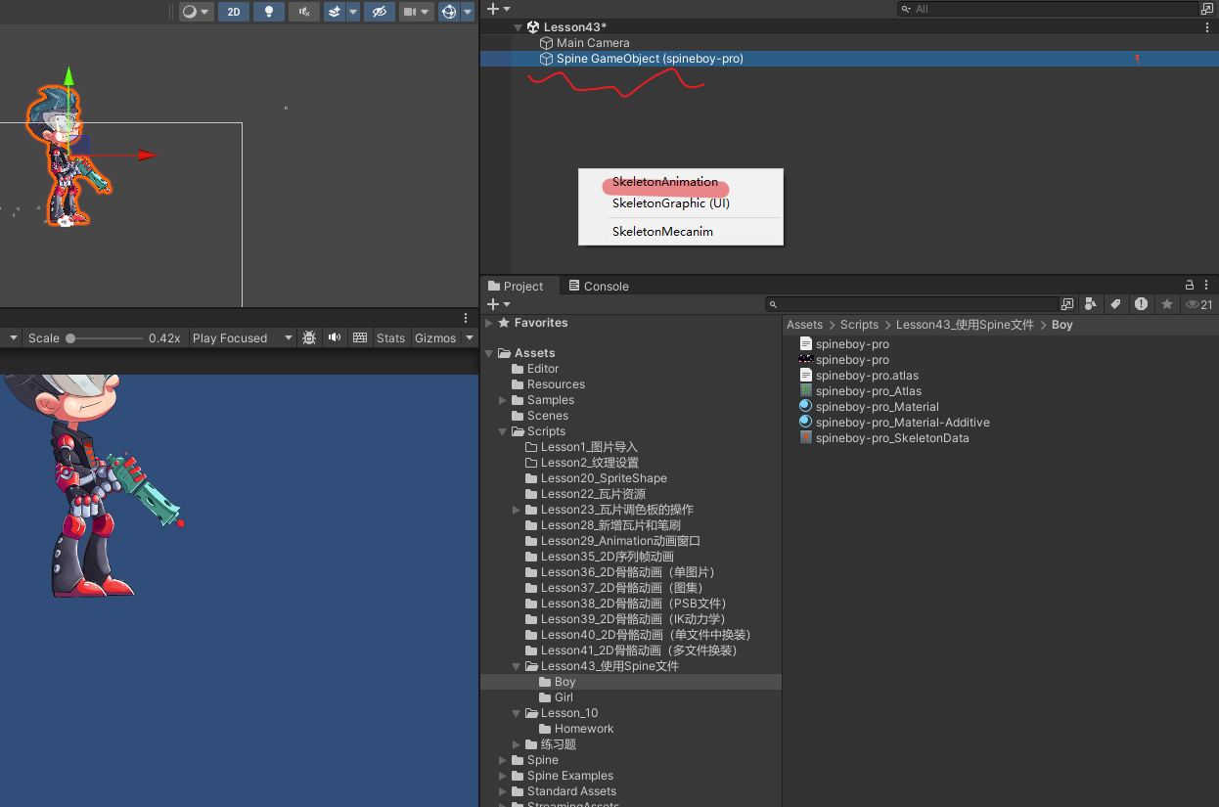1219x807 pixels.
Task: Switch to the Project tab
Action: point(516,286)
